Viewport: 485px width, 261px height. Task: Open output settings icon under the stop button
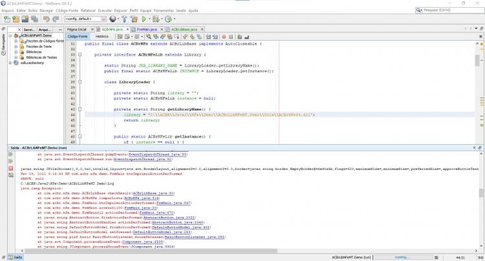pyautogui.click(x=11, y=175)
